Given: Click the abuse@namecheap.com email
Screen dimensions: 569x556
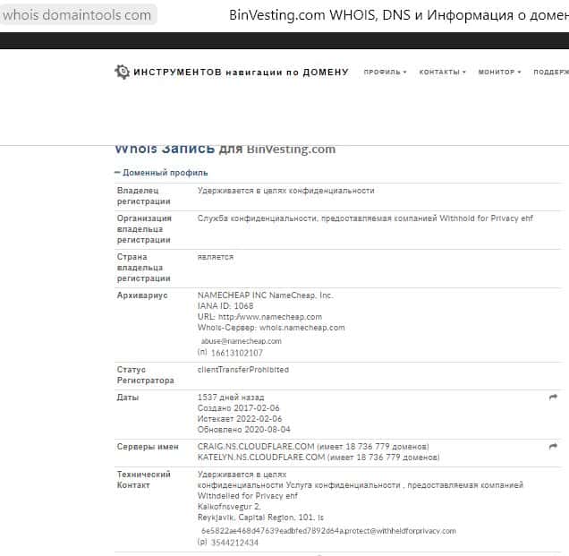Looking at the screenshot, I should (x=241, y=341).
